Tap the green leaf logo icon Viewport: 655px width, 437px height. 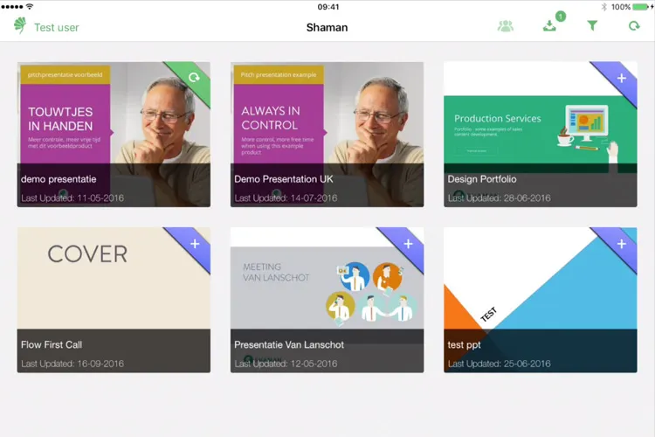[19, 25]
